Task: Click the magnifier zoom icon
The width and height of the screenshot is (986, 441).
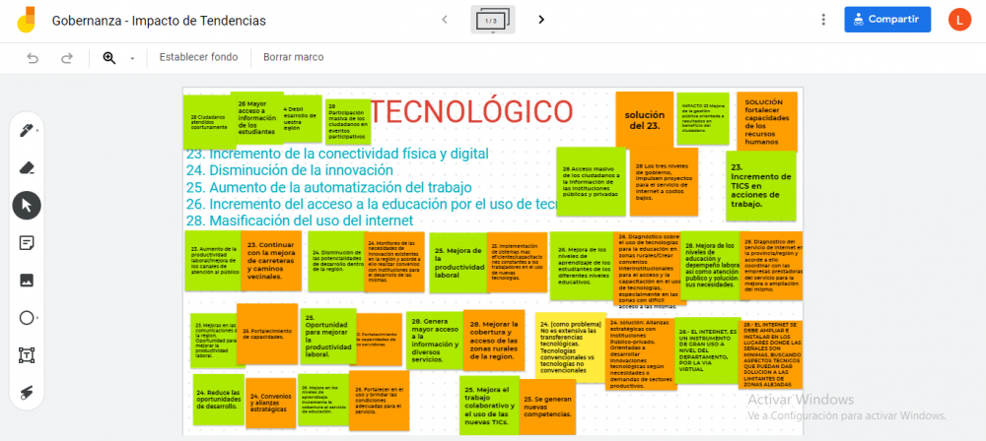Action: (x=110, y=58)
